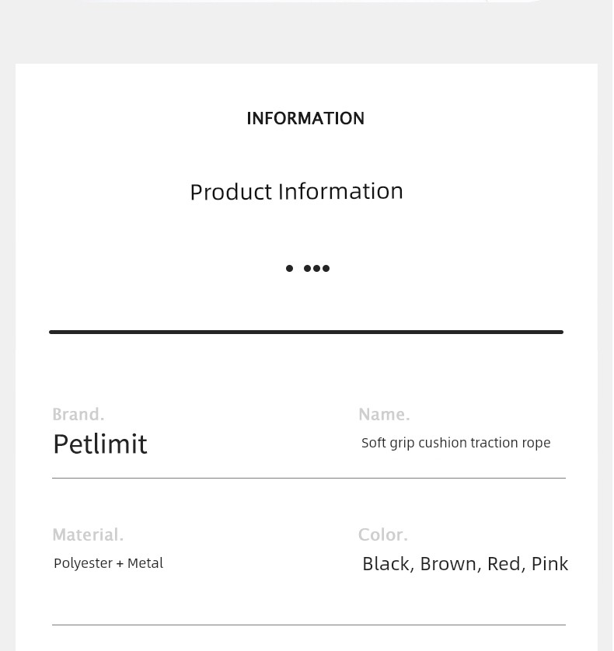Screen dimensions: 614x651
Task: Click the INFORMATION heading
Action: (305, 118)
